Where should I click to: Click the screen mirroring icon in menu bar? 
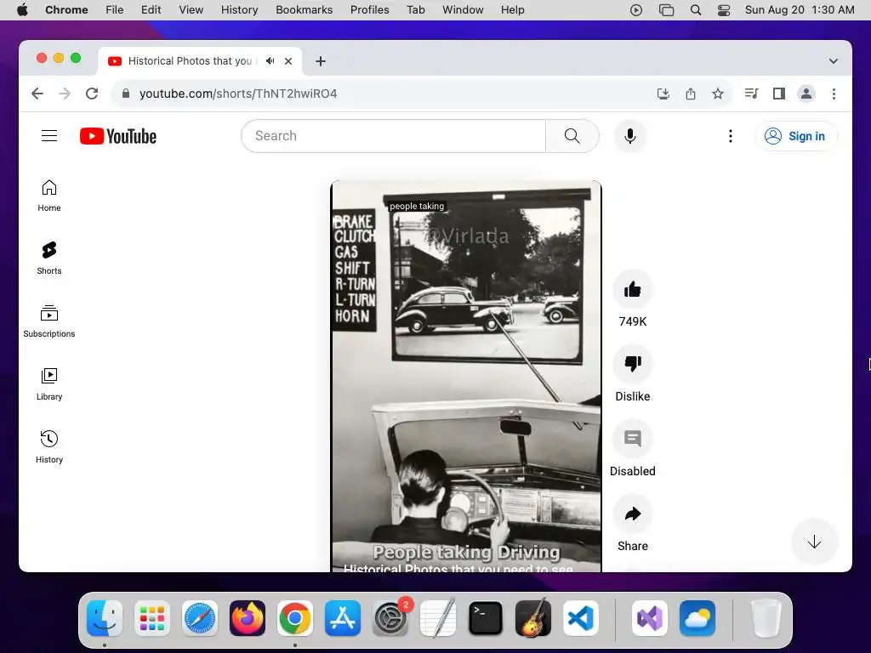coord(666,10)
